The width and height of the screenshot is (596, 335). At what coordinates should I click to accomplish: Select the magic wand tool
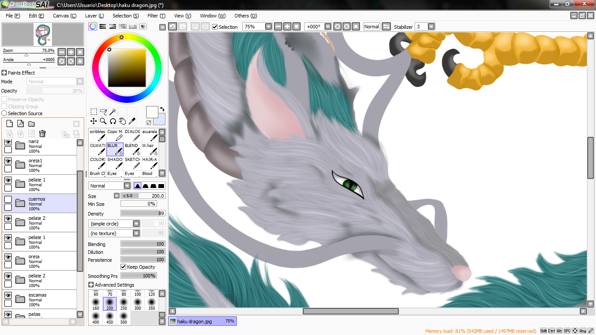click(113, 112)
